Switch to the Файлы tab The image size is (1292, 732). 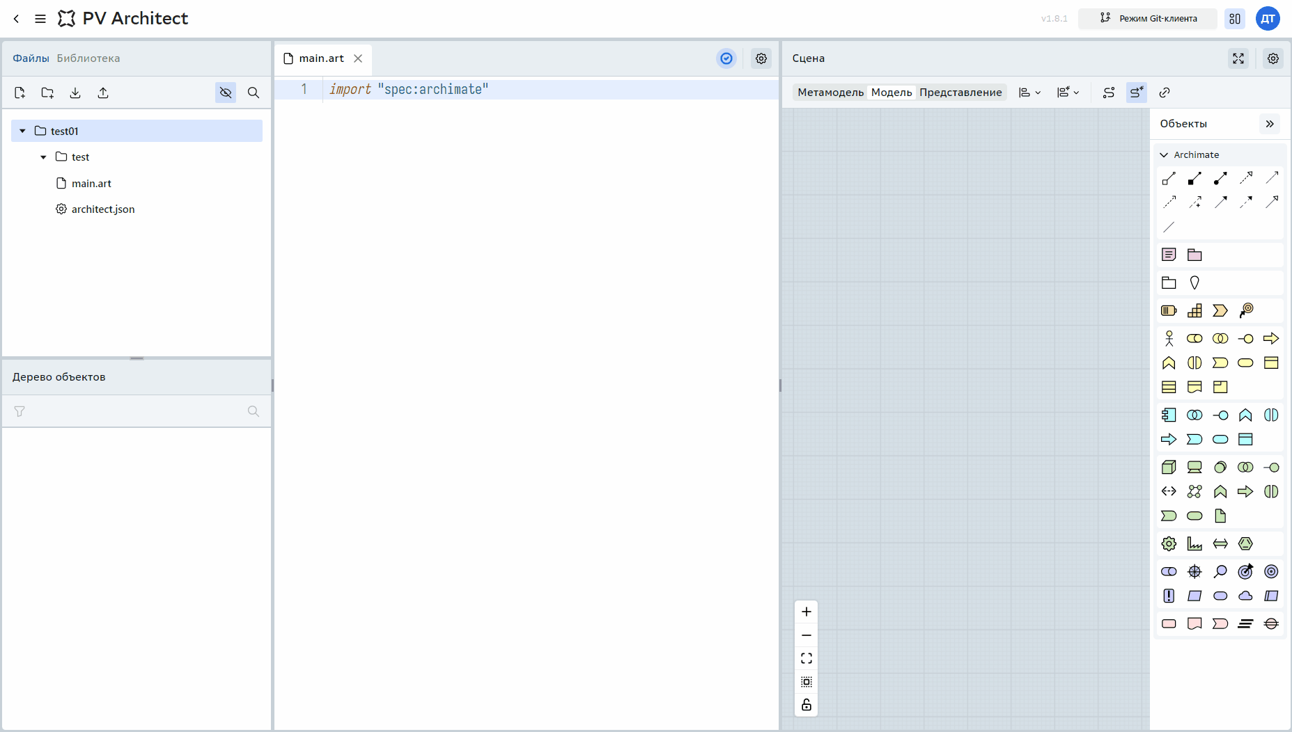coord(31,58)
